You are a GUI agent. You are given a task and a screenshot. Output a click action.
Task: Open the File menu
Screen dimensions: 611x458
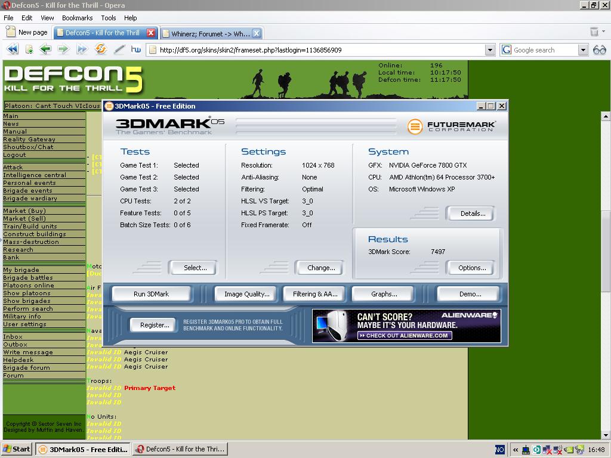pyautogui.click(x=8, y=18)
